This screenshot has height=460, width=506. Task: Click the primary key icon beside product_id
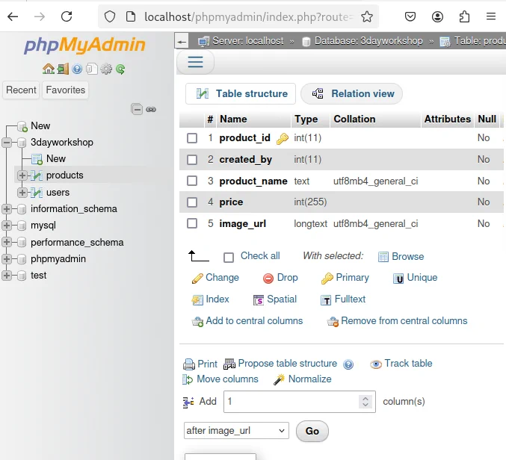pos(283,139)
